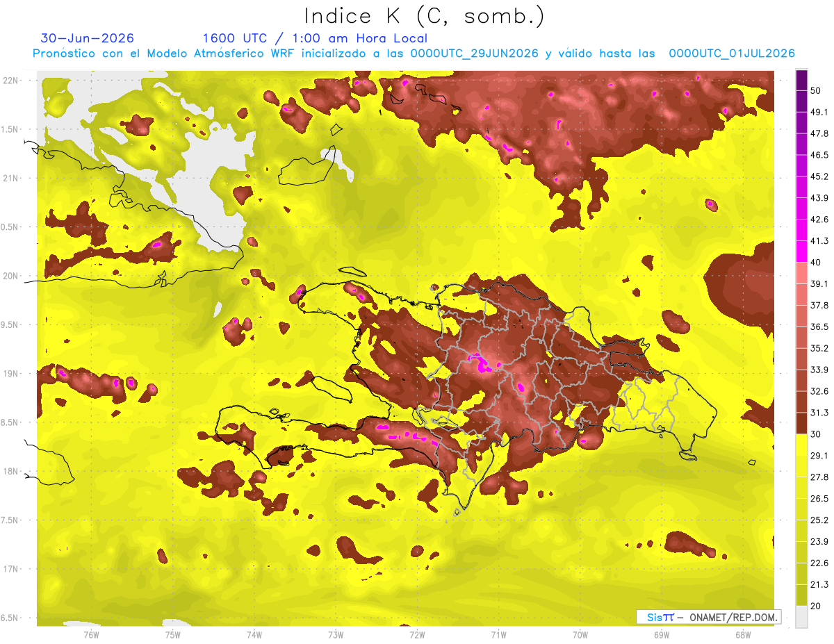Click the '25.2' color scale value
Image resolution: width=834 pixels, height=644 pixels.
[819, 520]
